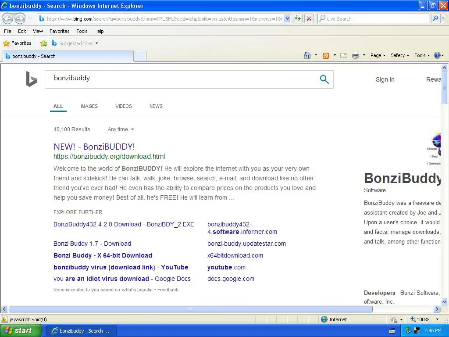Image resolution: width=449 pixels, height=337 pixels.
Task: Open the Favorites center star button
Action: (17, 43)
